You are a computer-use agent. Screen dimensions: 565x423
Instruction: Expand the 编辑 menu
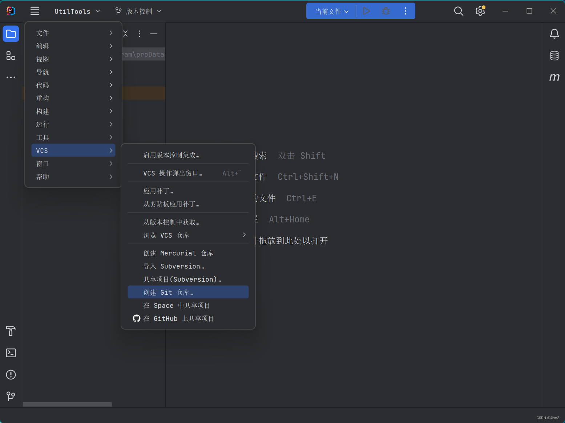click(x=73, y=46)
